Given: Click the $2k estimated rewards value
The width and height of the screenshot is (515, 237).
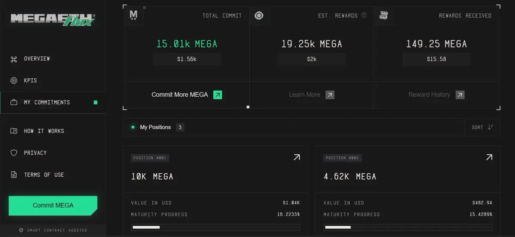Looking at the screenshot, I should click(x=312, y=59).
